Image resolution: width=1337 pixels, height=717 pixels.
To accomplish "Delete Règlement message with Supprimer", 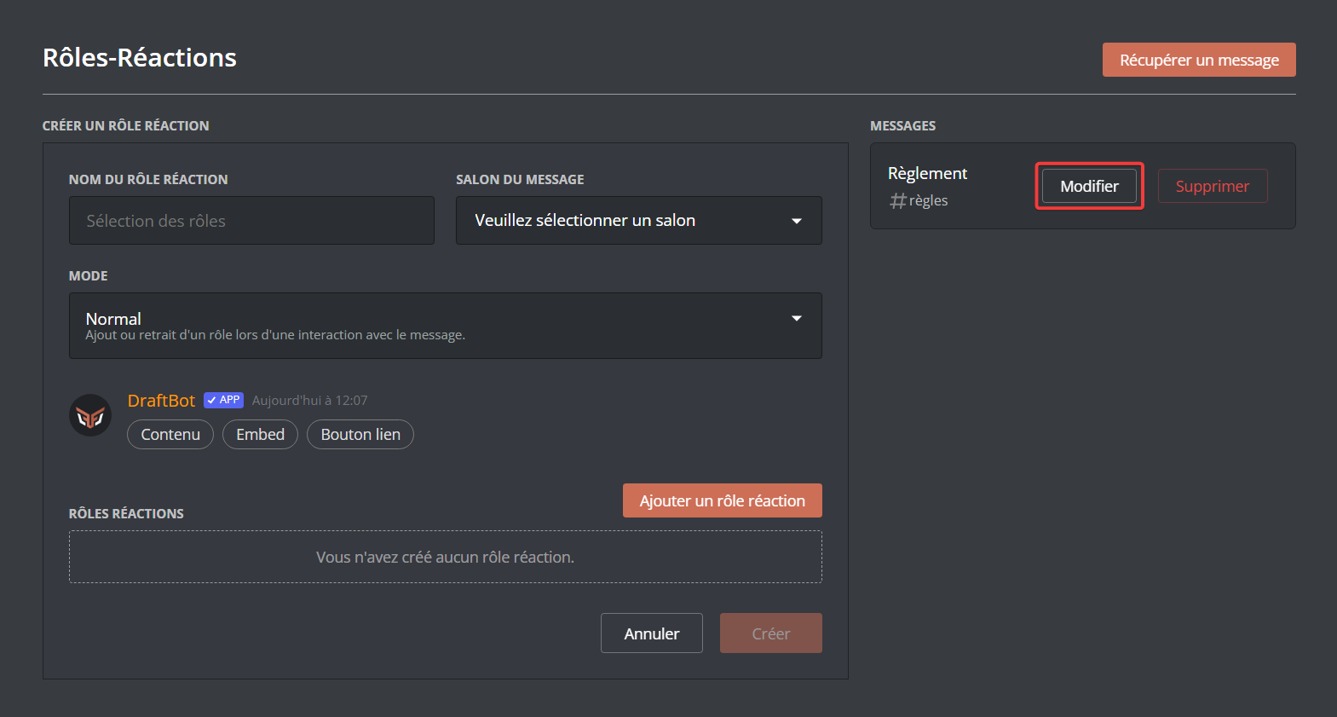I will 1212,186.
